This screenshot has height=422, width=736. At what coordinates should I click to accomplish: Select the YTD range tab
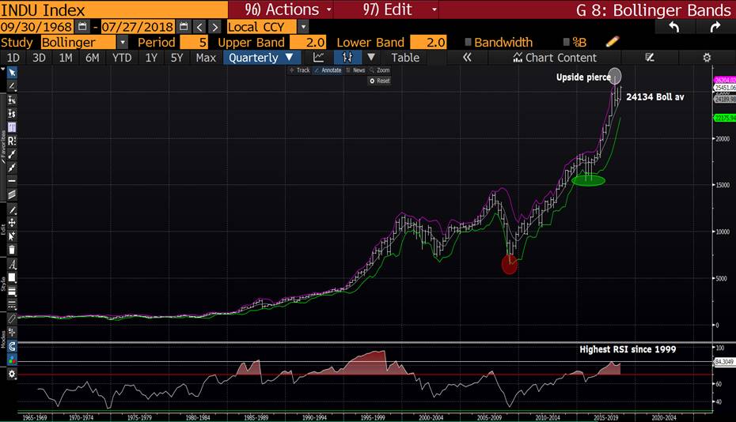click(x=122, y=57)
